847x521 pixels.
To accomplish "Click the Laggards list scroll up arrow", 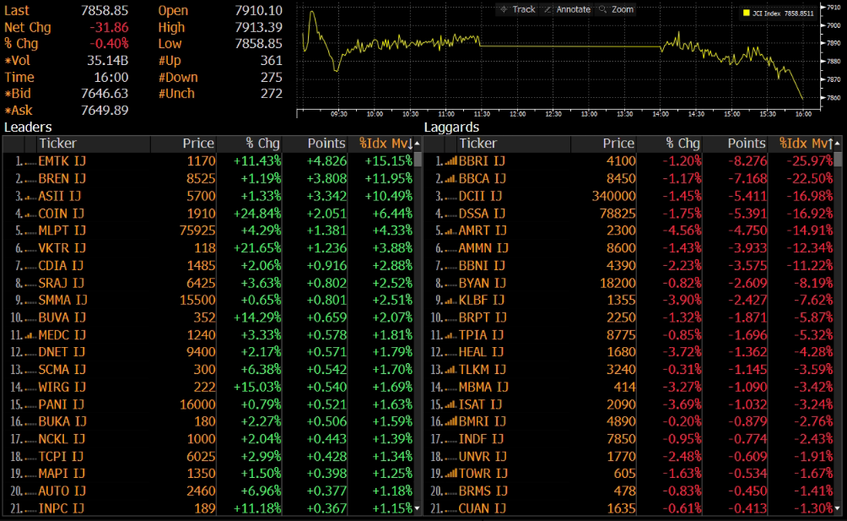I will click(837, 144).
